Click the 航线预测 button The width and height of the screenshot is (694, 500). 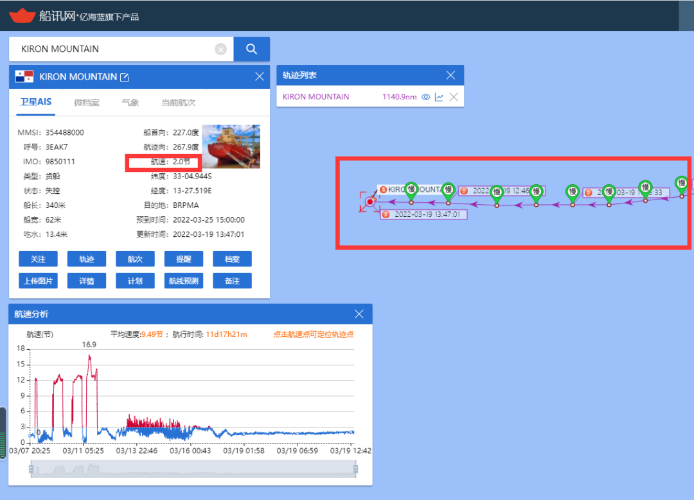[183, 280]
